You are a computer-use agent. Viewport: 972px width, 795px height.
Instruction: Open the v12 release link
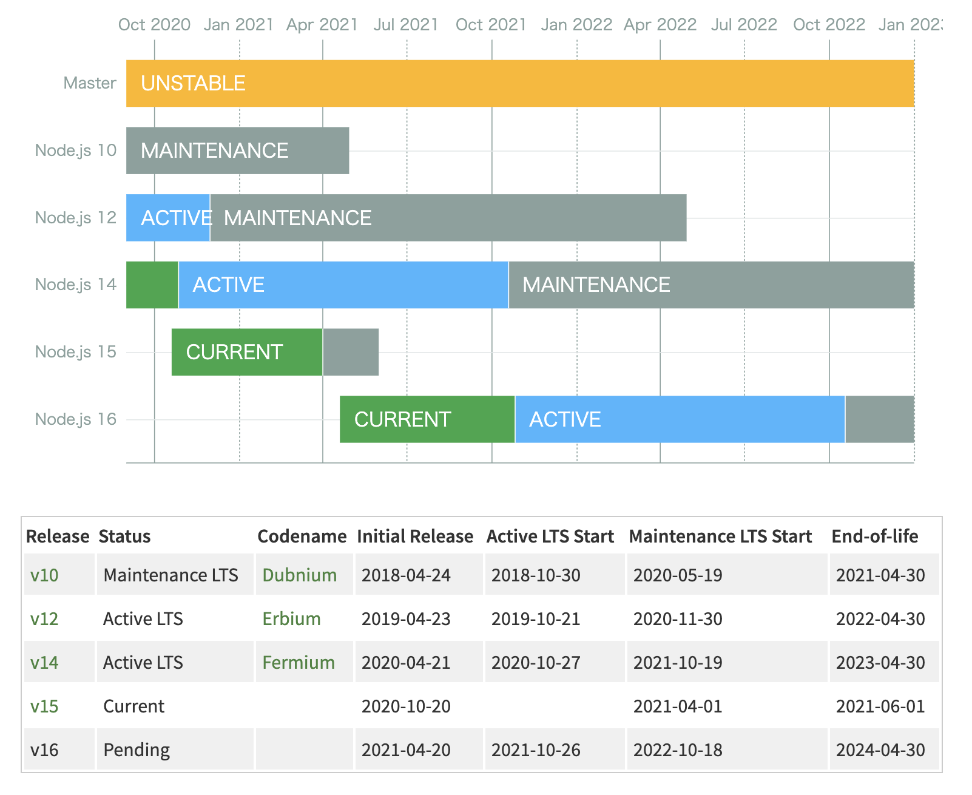click(44, 618)
